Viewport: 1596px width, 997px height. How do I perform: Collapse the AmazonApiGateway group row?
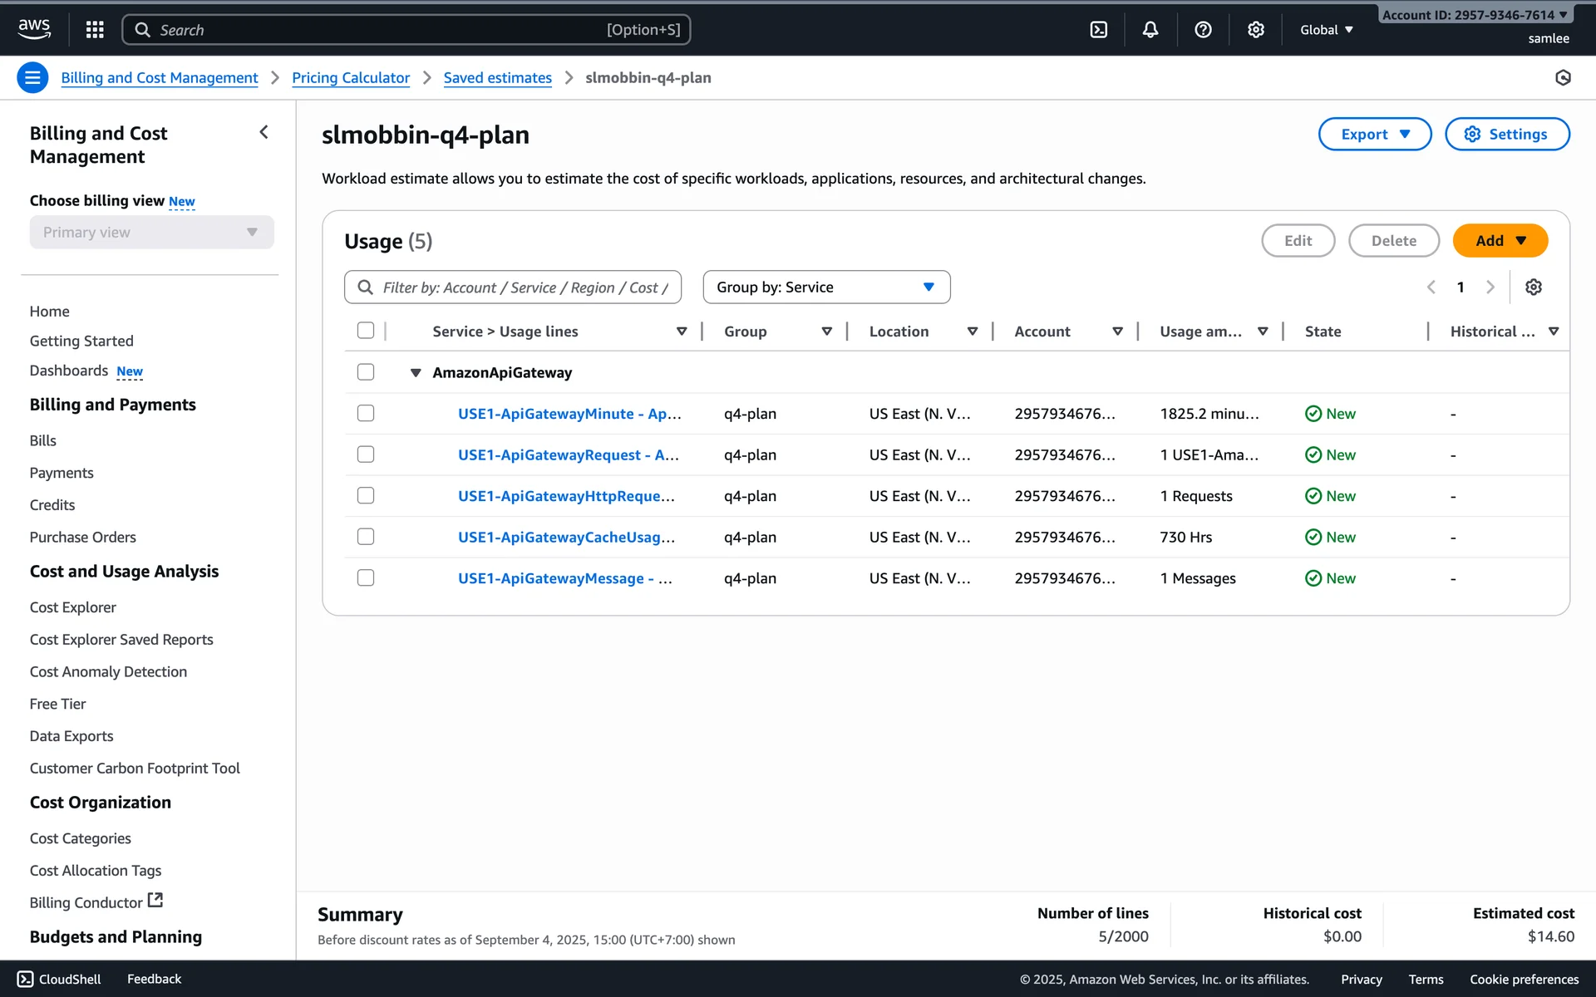click(416, 372)
